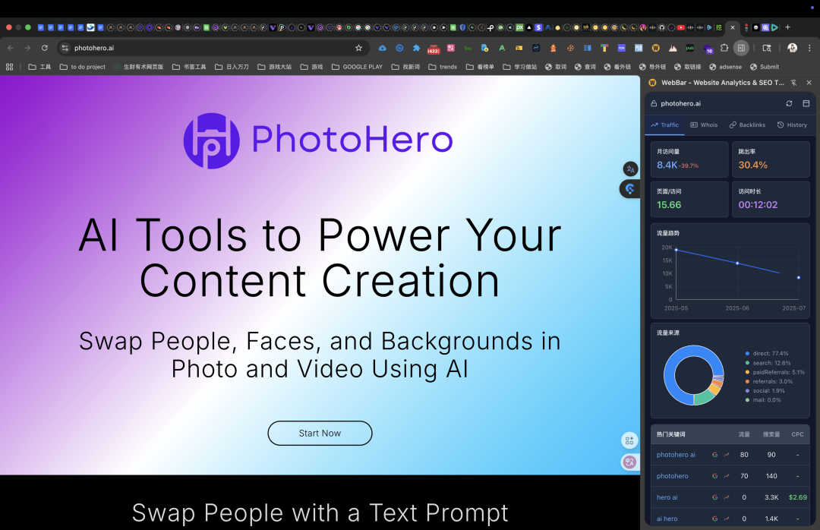Click the bounce rate 30.4% card

tap(771, 159)
